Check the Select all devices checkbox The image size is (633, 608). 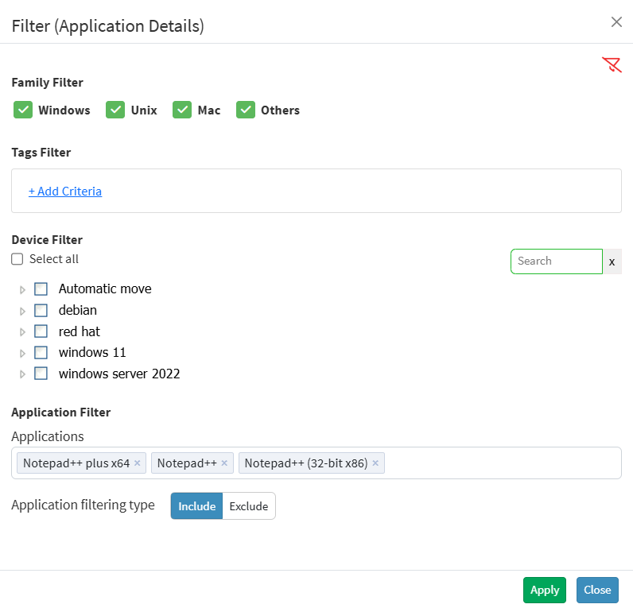click(x=17, y=259)
